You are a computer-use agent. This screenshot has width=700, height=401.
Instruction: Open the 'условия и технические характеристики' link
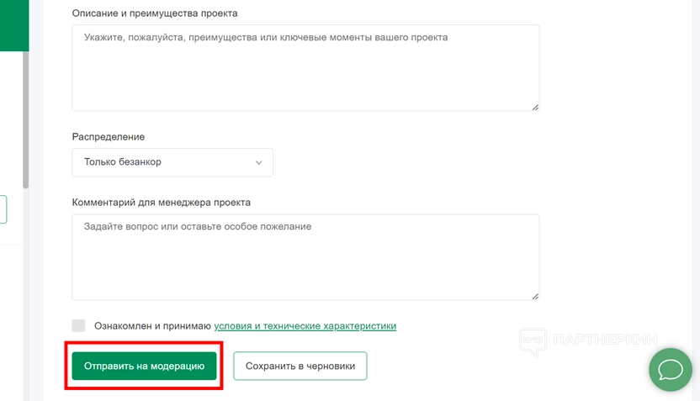[305, 325]
